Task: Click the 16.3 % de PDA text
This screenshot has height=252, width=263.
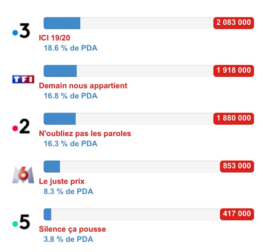Action: click(x=70, y=143)
